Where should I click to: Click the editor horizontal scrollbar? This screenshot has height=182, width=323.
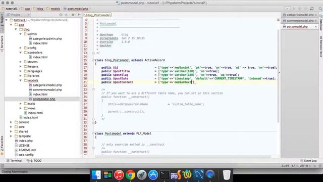pos(183,157)
